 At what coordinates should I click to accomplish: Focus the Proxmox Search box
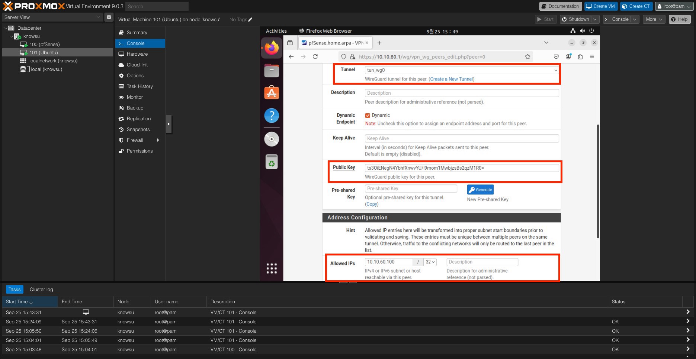point(157,6)
